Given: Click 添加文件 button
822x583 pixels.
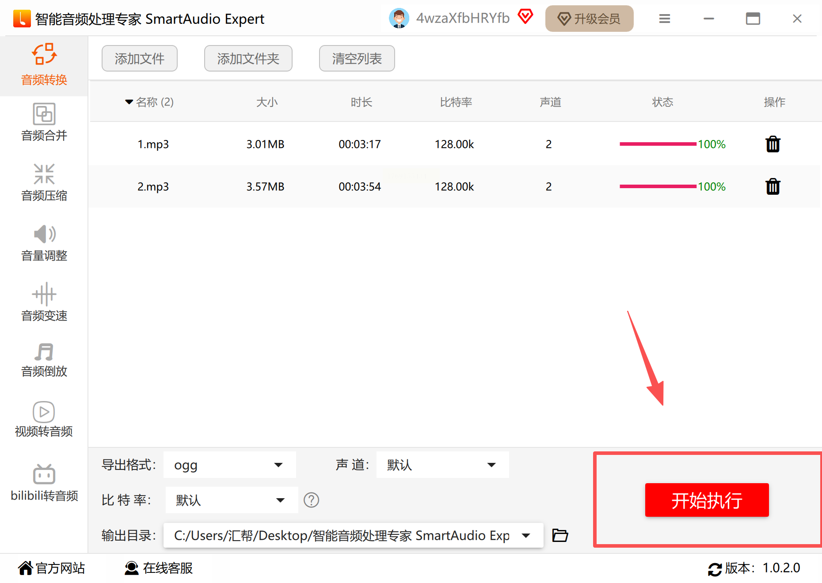Looking at the screenshot, I should coord(140,58).
